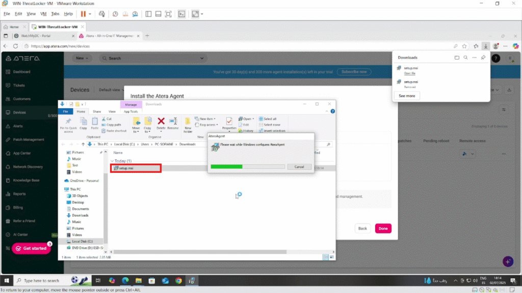This screenshot has width=522, height=293.
Task: Switch to the WatchMyDC - Portal tab
Action: click(44, 36)
